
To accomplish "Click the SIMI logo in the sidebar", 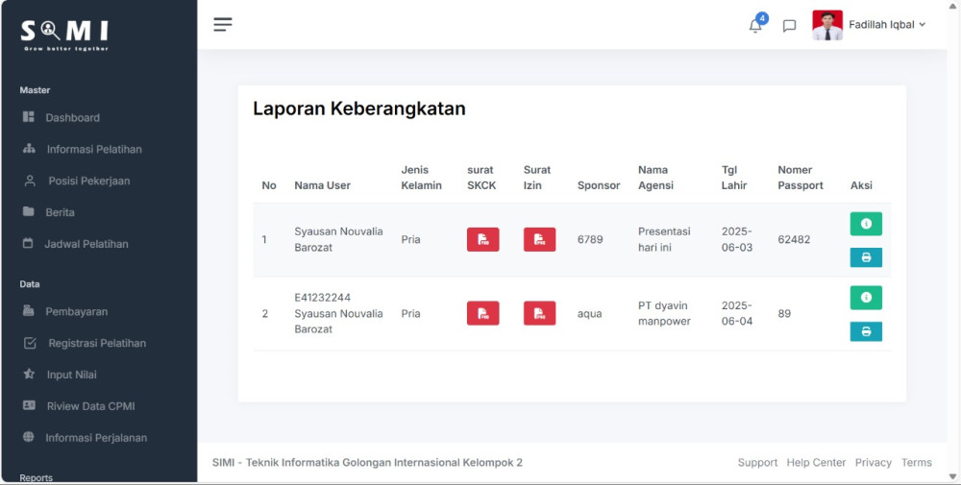I will [x=65, y=34].
